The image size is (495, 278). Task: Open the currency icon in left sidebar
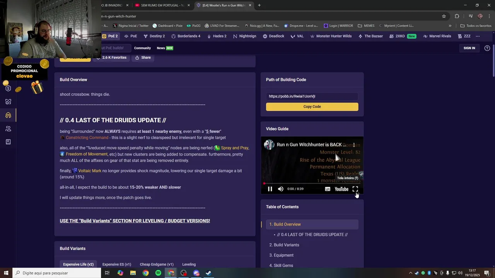tap(8, 88)
